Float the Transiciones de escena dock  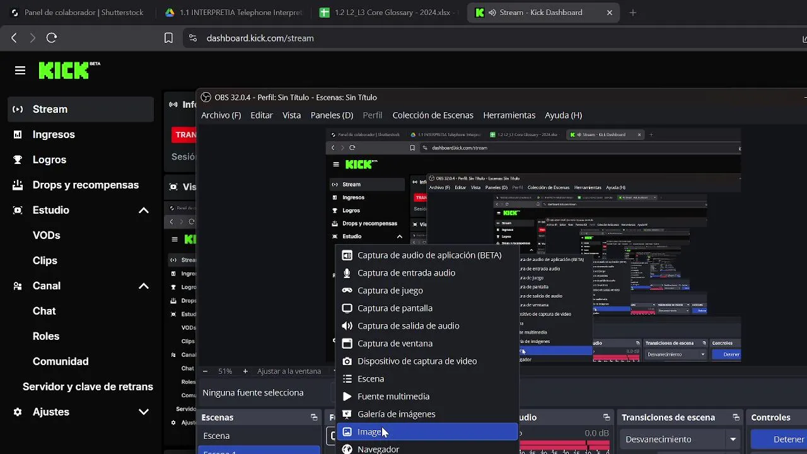736,417
